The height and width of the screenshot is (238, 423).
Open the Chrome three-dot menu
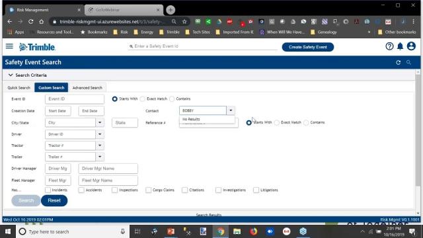pos(413,22)
